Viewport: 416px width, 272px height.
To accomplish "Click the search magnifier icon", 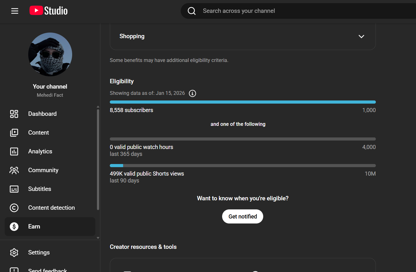I will point(192,11).
